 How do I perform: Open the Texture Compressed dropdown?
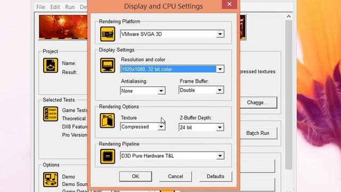(x=161, y=127)
